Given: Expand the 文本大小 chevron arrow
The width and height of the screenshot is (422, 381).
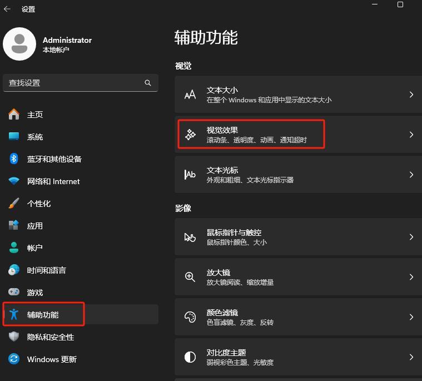Looking at the screenshot, I should tap(411, 95).
